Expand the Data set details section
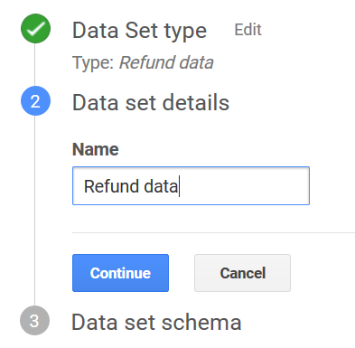 pyautogui.click(x=151, y=102)
